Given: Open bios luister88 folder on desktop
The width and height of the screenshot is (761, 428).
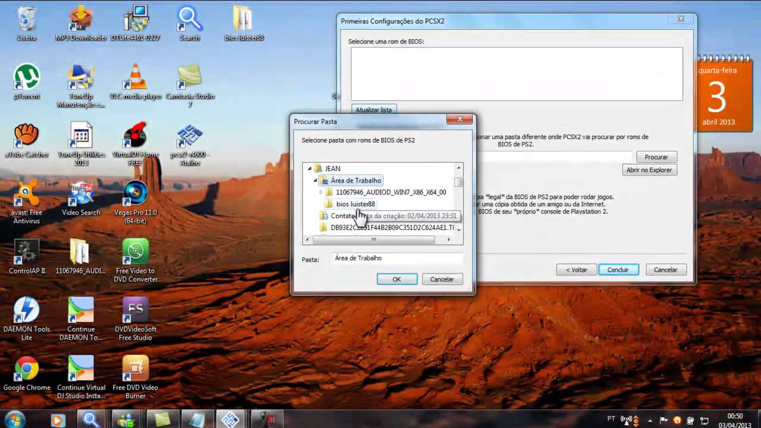Looking at the screenshot, I should (x=244, y=24).
